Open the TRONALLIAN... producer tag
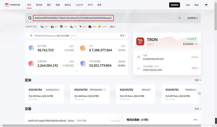 pyautogui.click(x=97, y=90)
